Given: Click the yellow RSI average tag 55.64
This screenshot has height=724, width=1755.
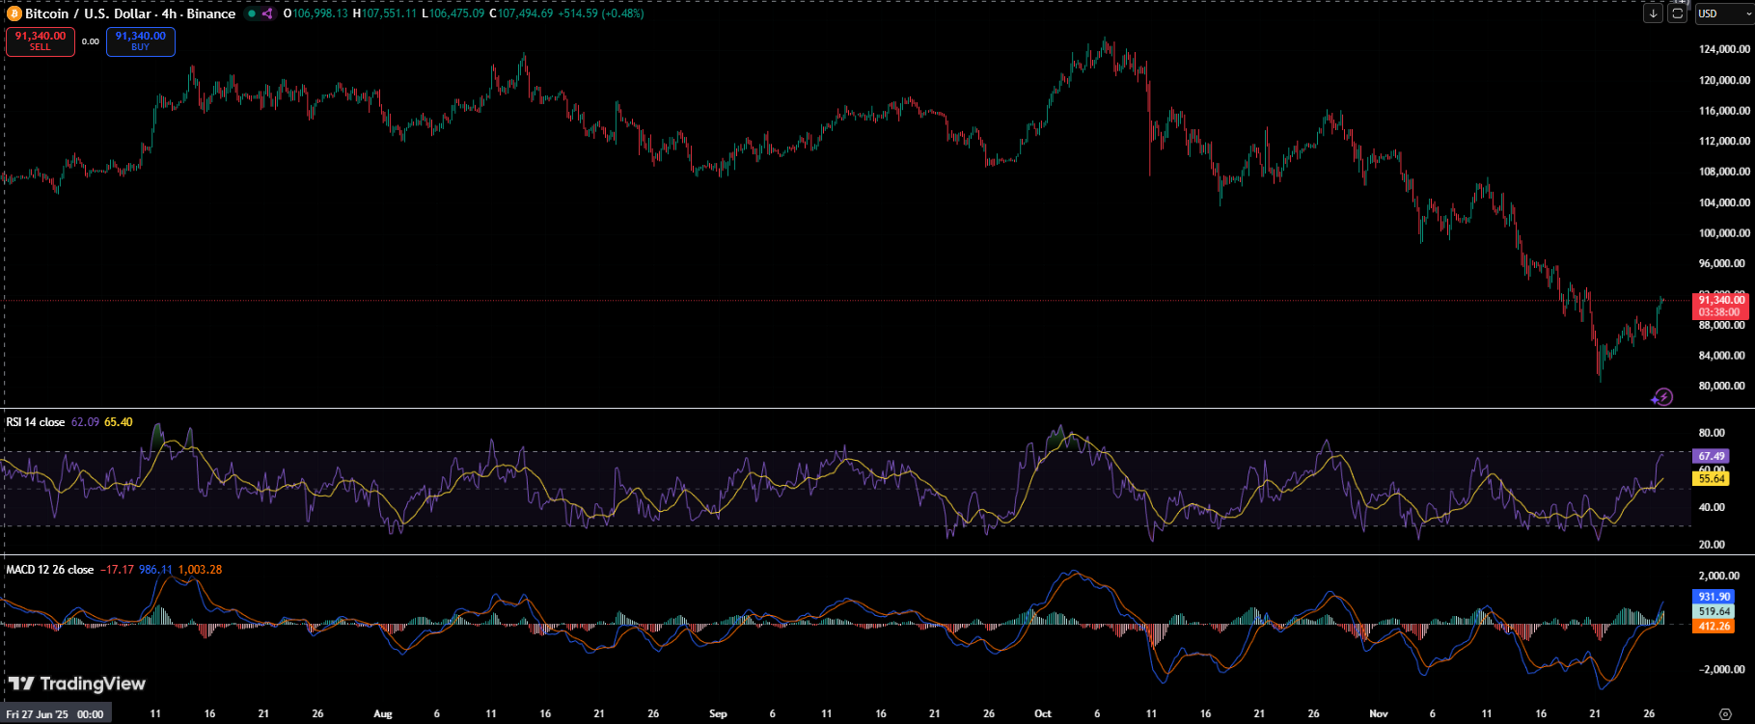Looking at the screenshot, I should 1711,478.
